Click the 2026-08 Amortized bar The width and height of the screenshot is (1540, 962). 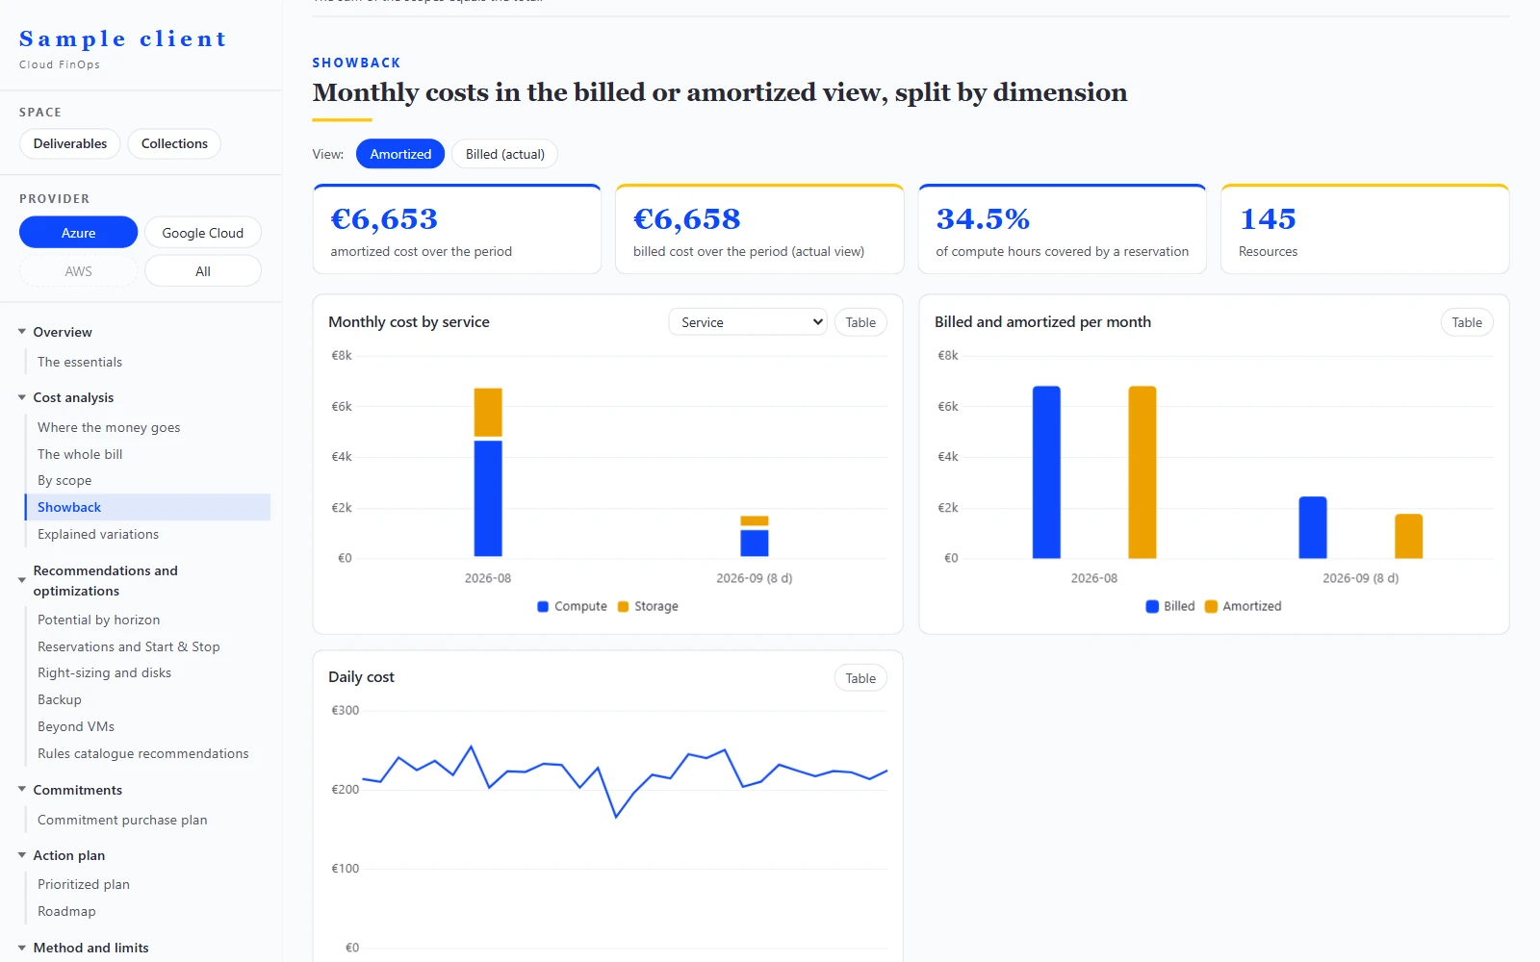coord(1142,472)
